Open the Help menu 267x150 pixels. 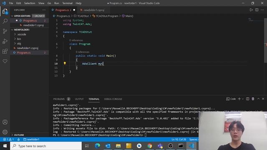coord(78,3)
